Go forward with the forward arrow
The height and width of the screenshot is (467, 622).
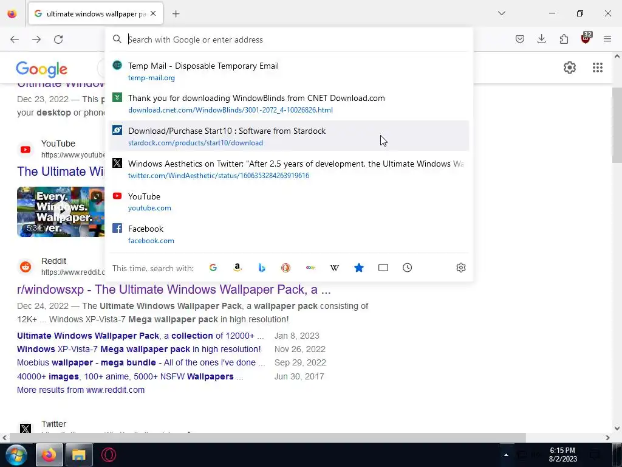pyautogui.click(x=36, y=40)
